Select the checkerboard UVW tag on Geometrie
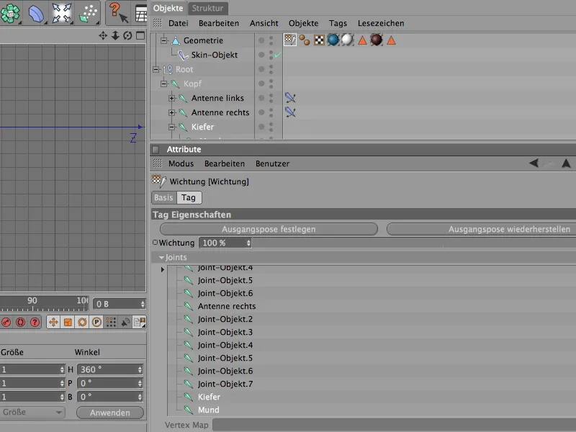The width and height of the screenshot is (576, 432). pyautogui.click(x=319, y=40)
